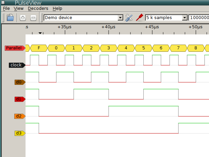Click decoded value 3 annotation

pos(109,48)
